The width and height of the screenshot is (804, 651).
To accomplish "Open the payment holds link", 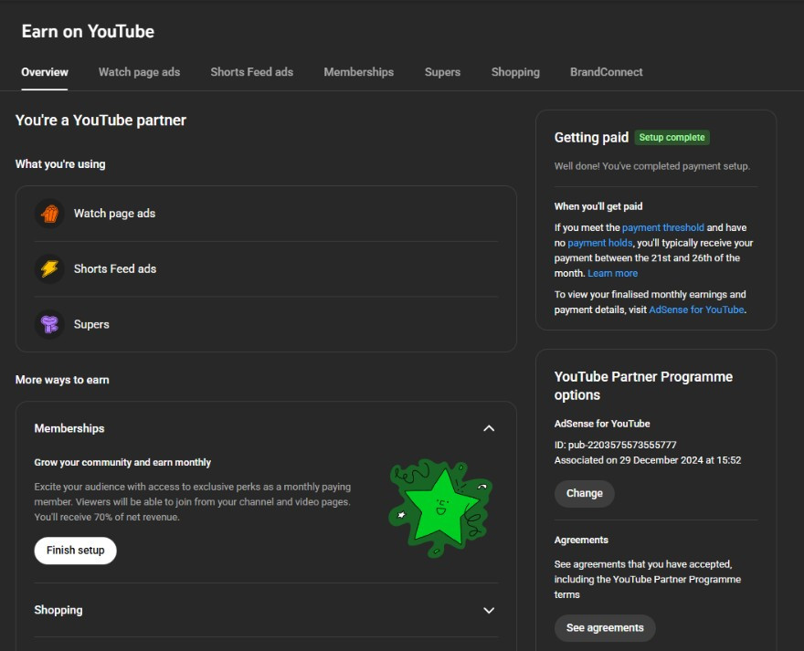I will [600, 243].
